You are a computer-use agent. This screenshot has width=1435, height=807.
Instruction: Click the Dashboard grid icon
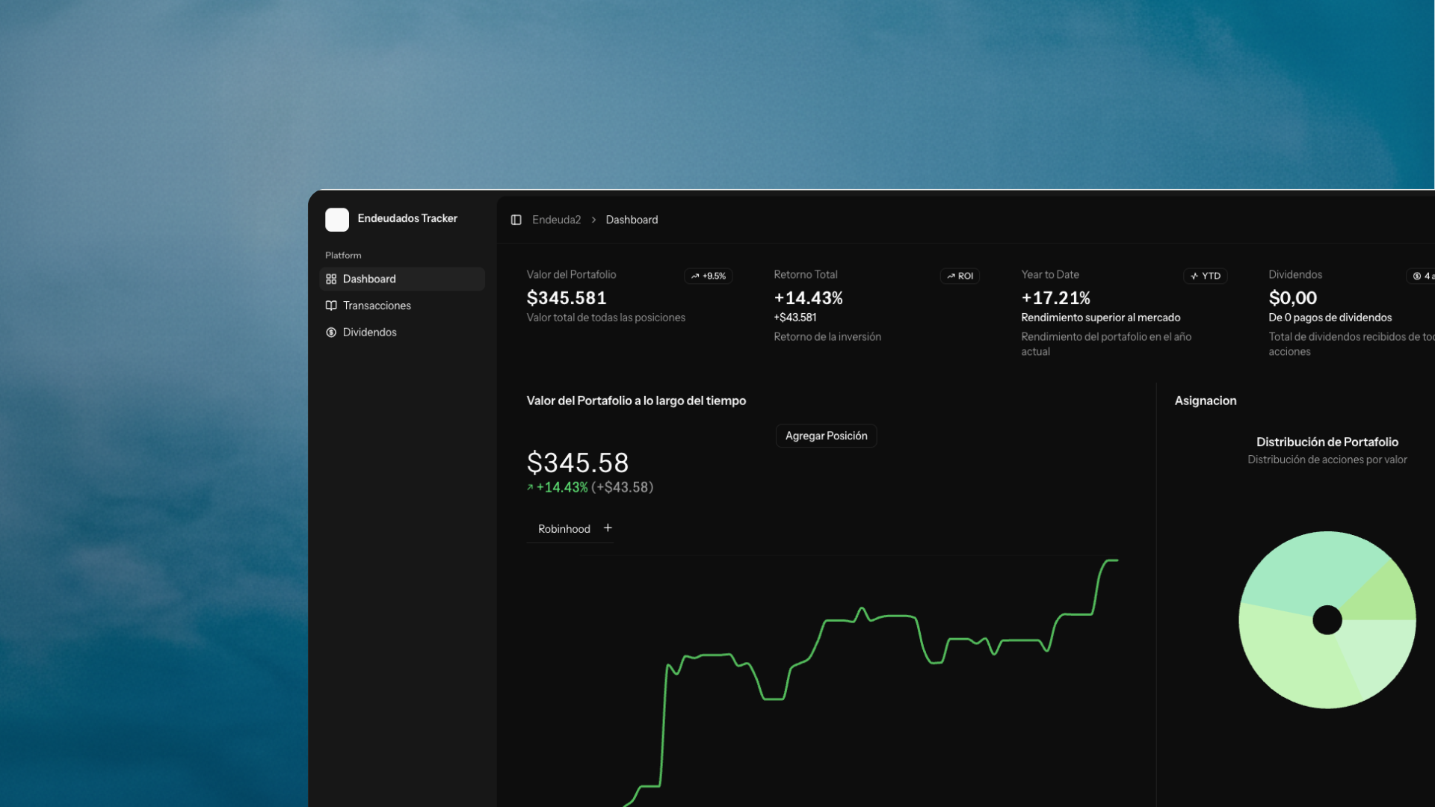coord(331,279)
